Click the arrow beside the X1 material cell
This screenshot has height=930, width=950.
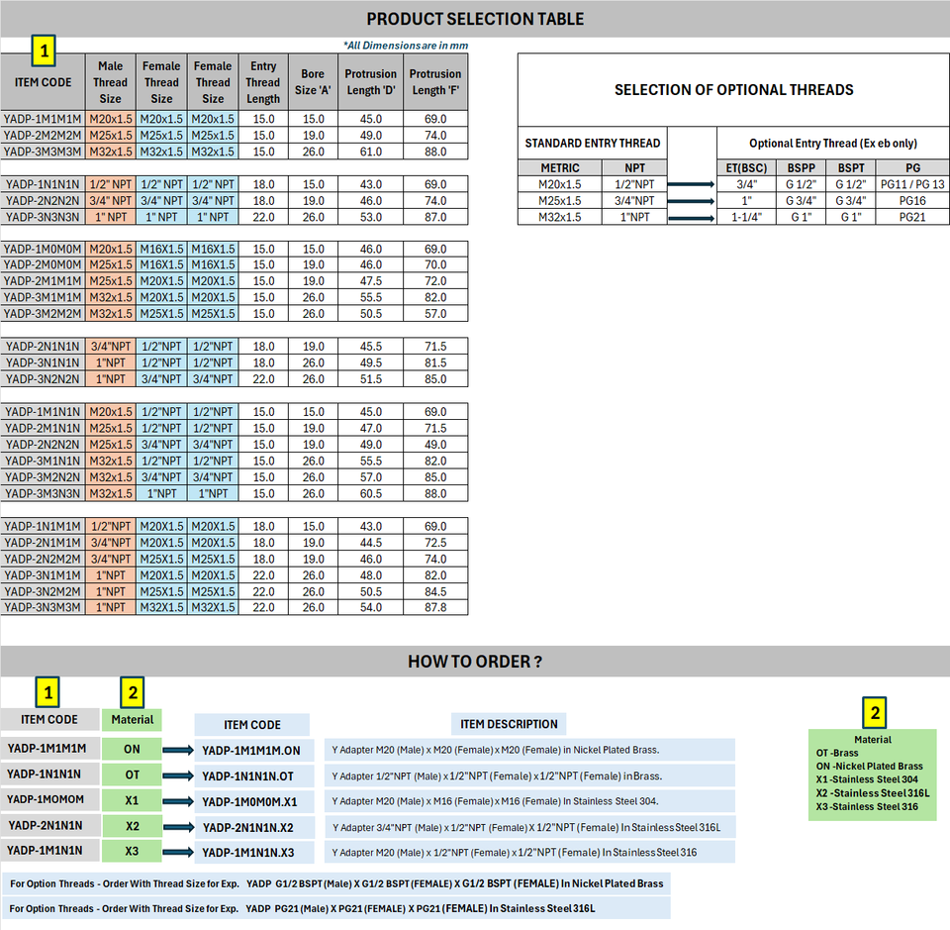[x=178, y=801]
